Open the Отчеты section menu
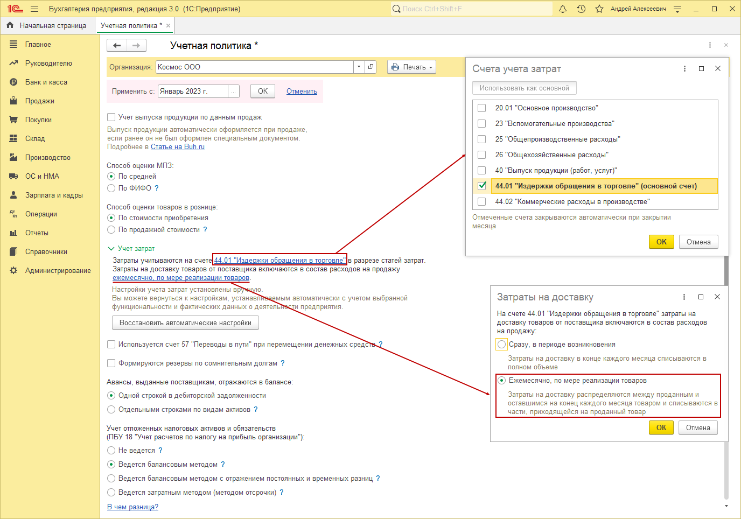Screen dimensions: 741x519 (x=37, y=233)
